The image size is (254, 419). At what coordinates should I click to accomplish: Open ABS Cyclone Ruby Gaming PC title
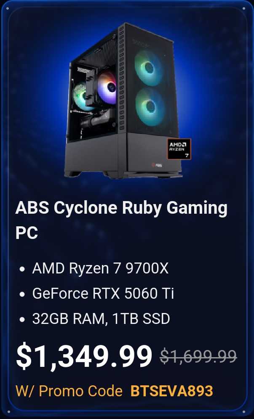click(x=121, y=220)
